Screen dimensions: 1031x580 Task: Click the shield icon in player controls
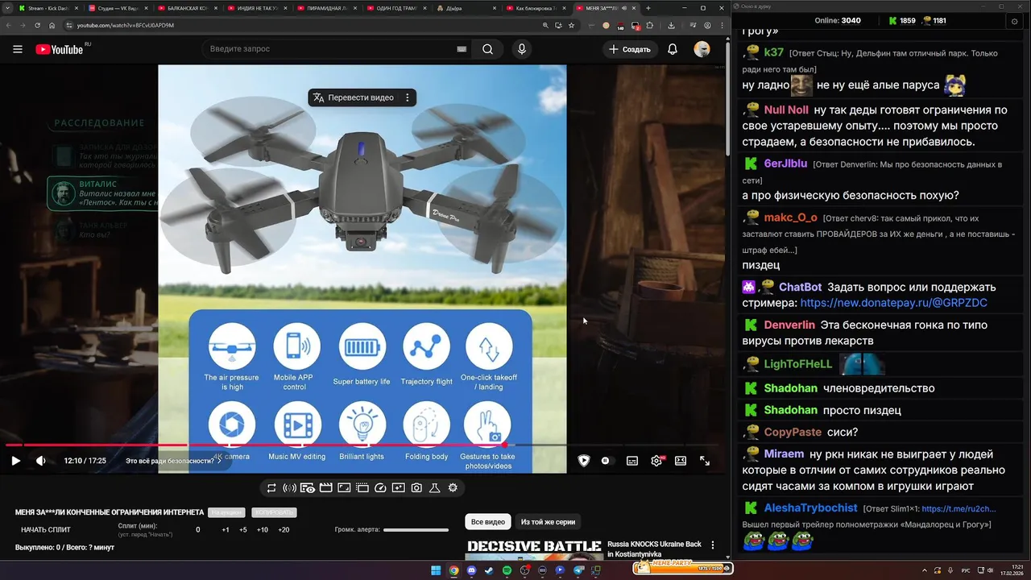[584, 461]
